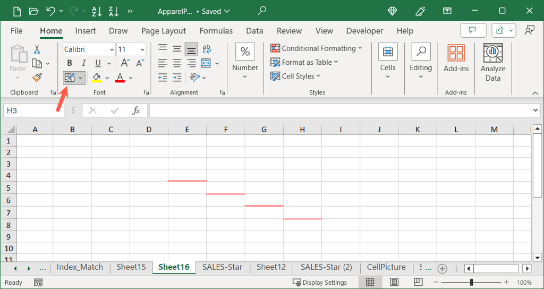Open the Page Layout ribbon tab

point(164,31)
